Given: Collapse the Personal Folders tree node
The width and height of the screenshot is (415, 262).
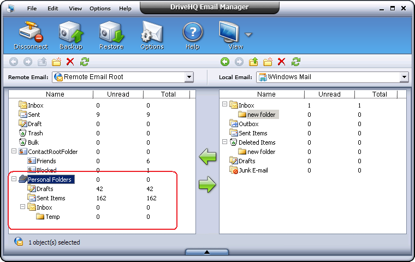Looking at the screenshot, I should pos(14,179).
